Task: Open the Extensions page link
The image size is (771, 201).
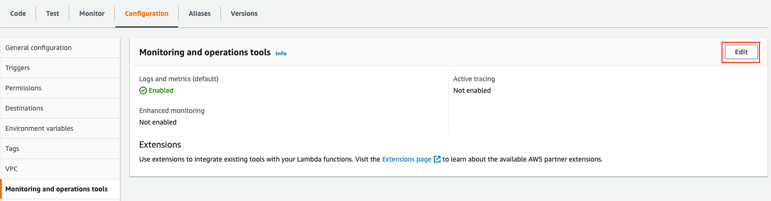Action: point(406,159)
